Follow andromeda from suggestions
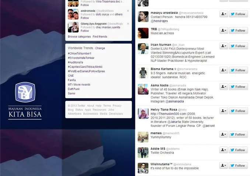The height and width of the screenshot is (176, 250). 85,18
